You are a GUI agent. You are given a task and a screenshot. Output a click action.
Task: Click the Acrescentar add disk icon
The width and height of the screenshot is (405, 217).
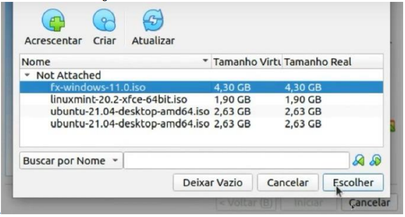coord(53,20)
